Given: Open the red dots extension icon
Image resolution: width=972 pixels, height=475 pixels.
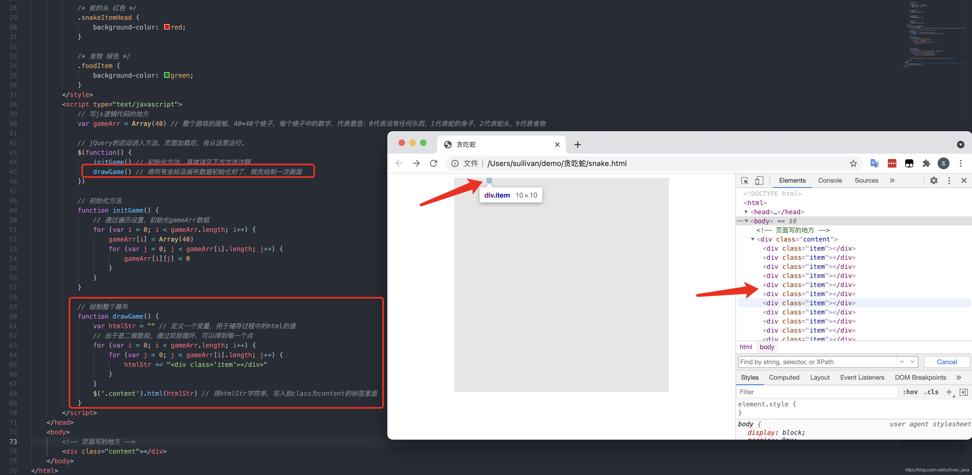Looking at the screenshot, I should click(892, 164).
